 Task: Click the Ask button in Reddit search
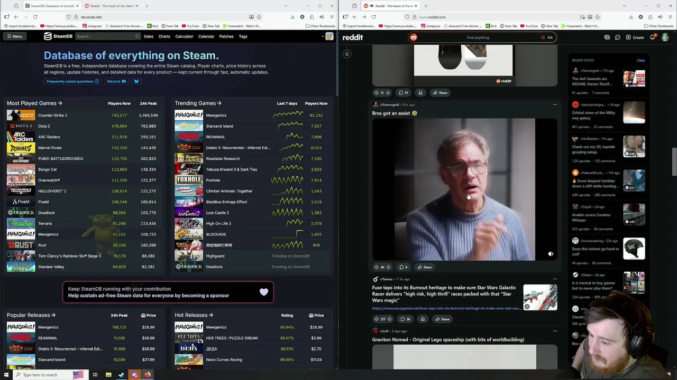pos(547,37)
